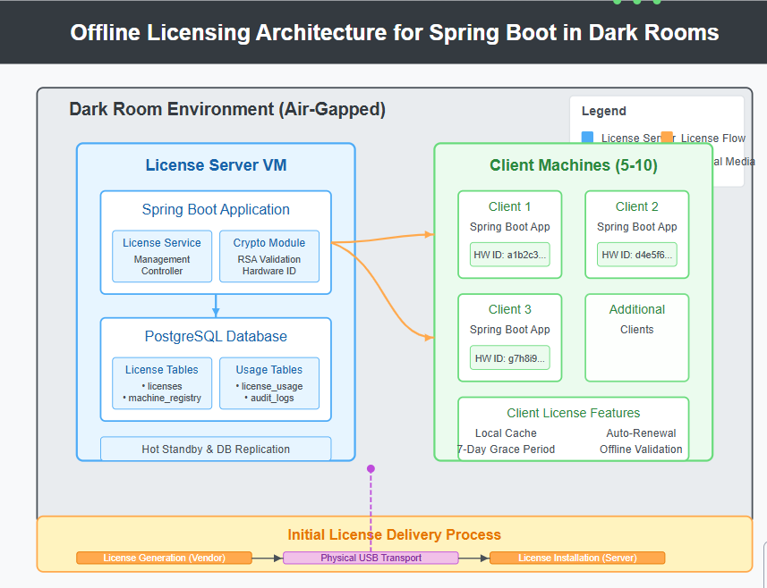Image resolution: width=767 pixels, height=588 pixels.
Task: Click the Crypto Module block
Action: [x=268, y=257]
